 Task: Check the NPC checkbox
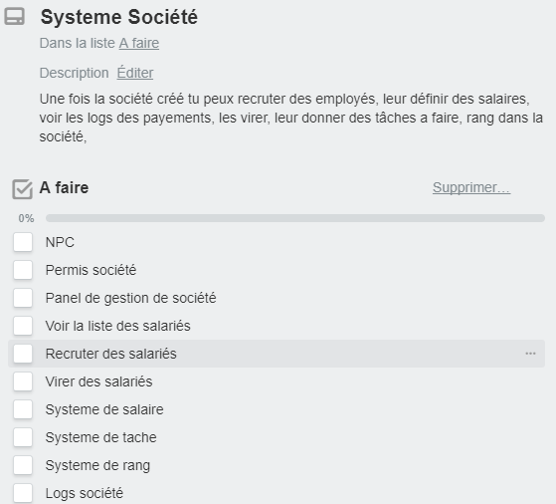point(23,242)
